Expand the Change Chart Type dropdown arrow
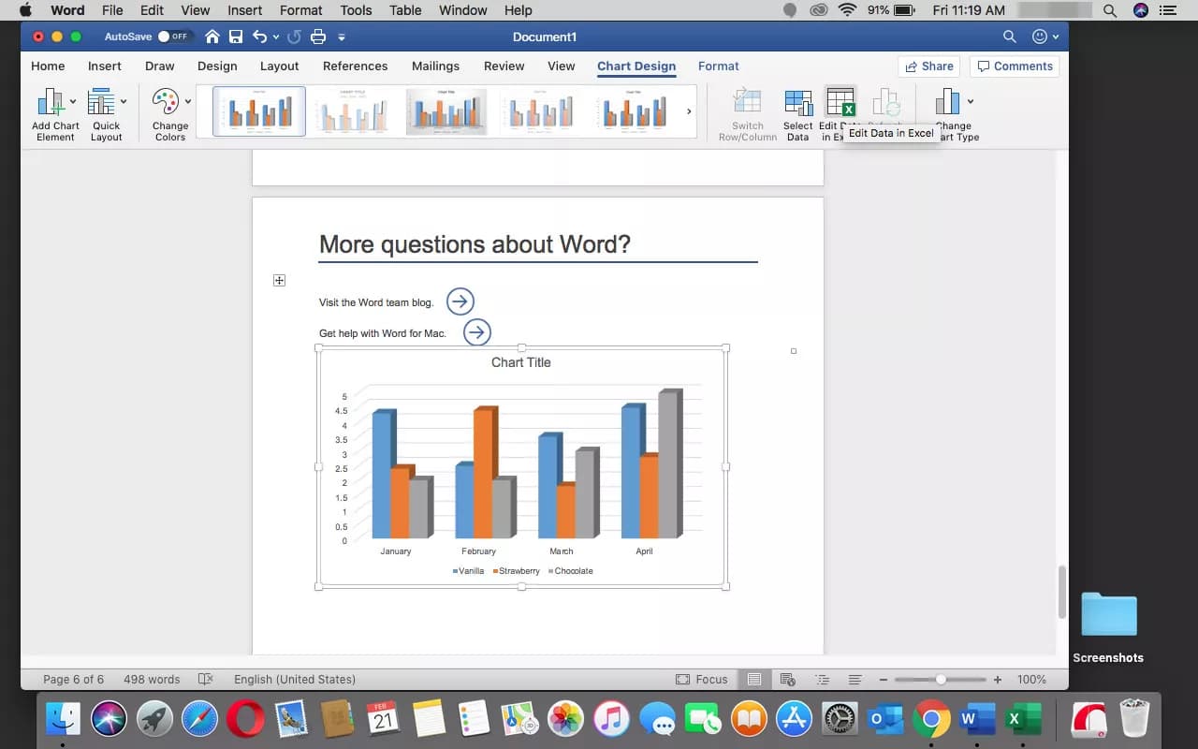The width and height of the screenshot is (1198, 749). (x=970, y=101)
